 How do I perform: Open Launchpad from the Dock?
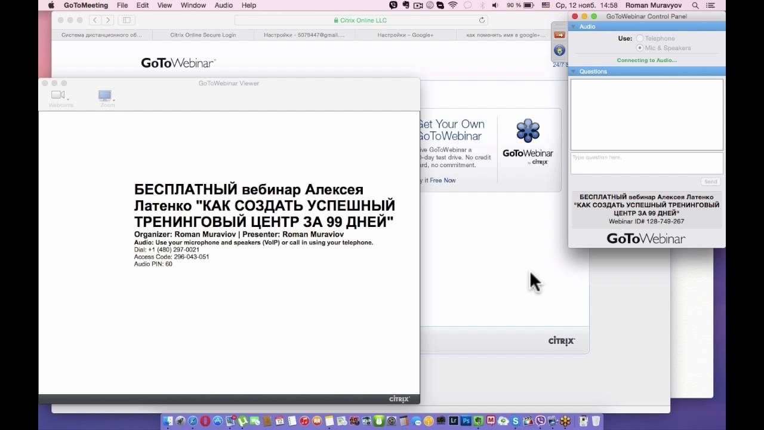click(180, 421)
